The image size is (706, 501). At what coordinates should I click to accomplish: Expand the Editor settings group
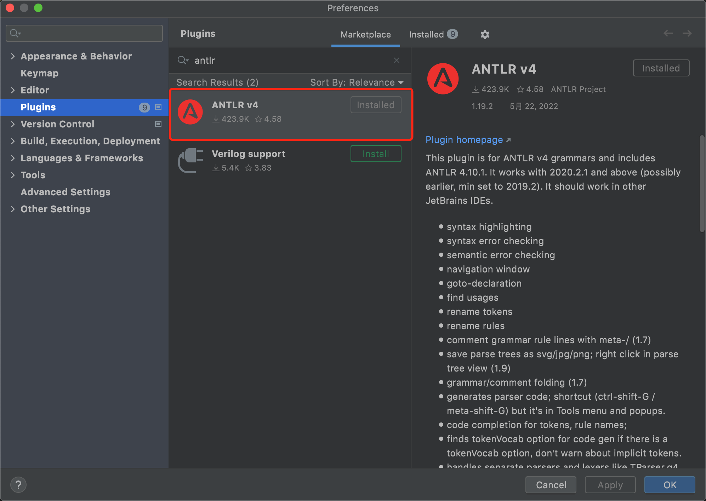point(13,90)
